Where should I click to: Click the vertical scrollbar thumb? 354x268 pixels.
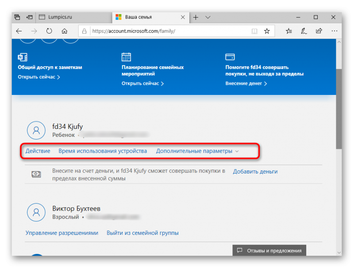point(339,109)
